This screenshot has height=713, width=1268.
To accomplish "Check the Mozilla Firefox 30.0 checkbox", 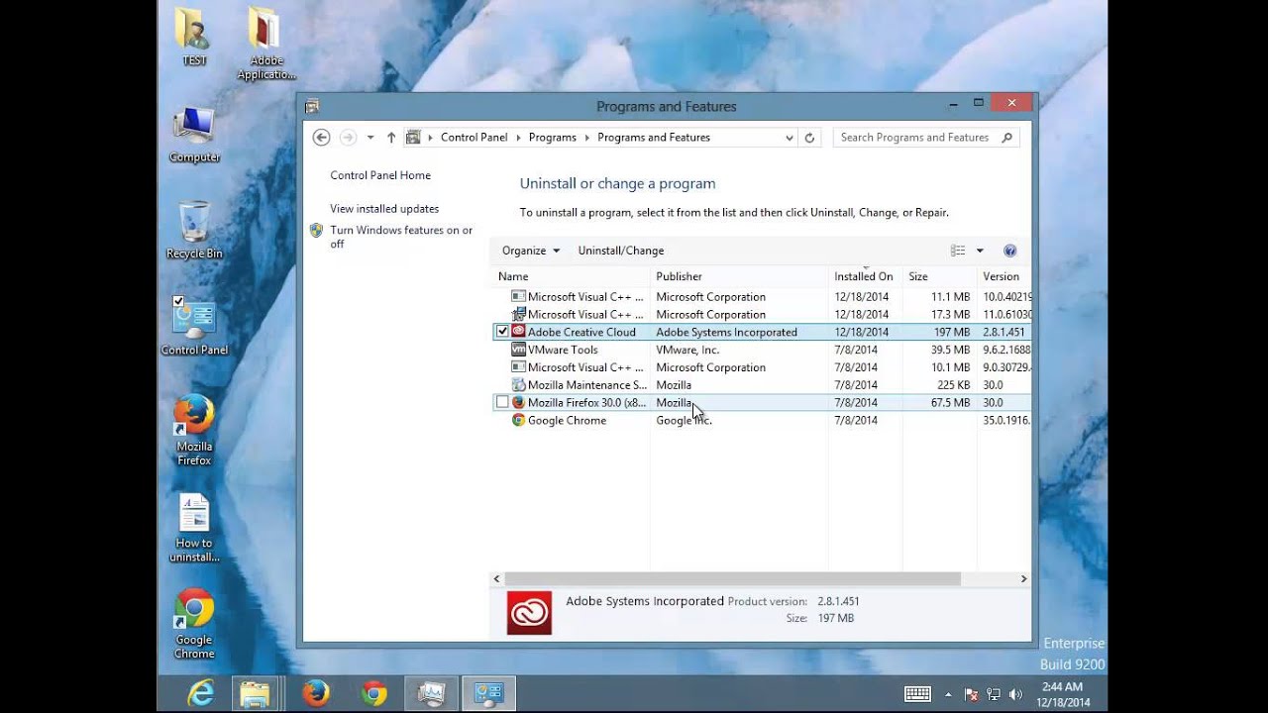I will coord(502,402).
